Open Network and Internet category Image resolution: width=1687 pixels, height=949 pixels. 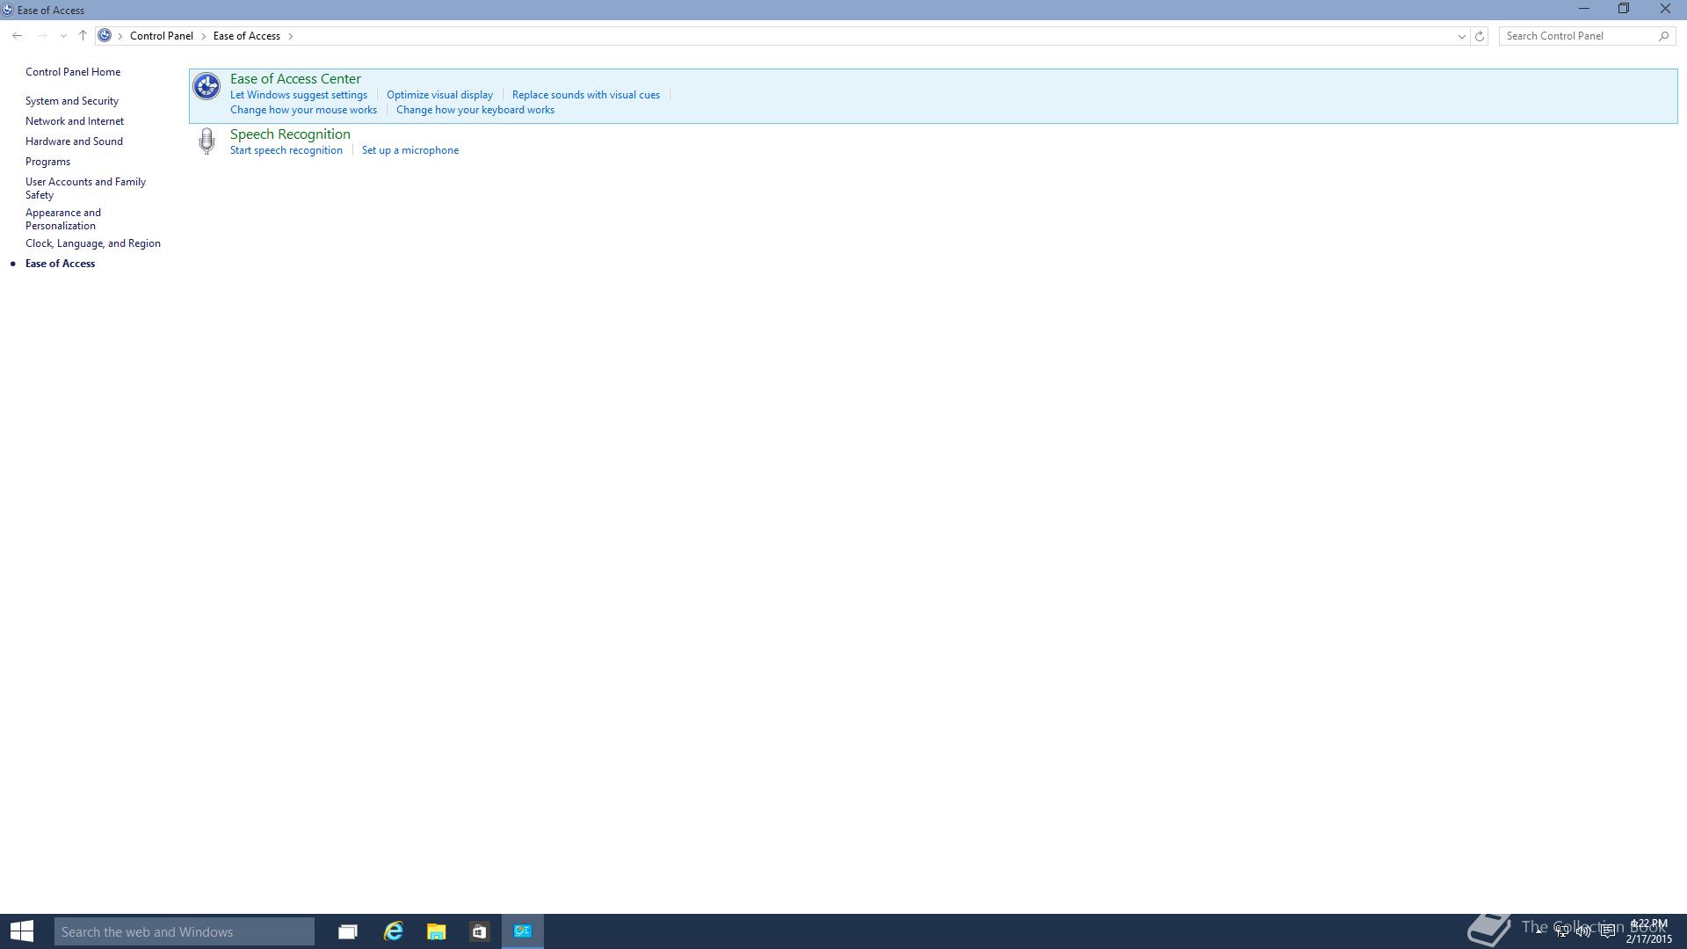pyautogui.click(x=75, y=121)
